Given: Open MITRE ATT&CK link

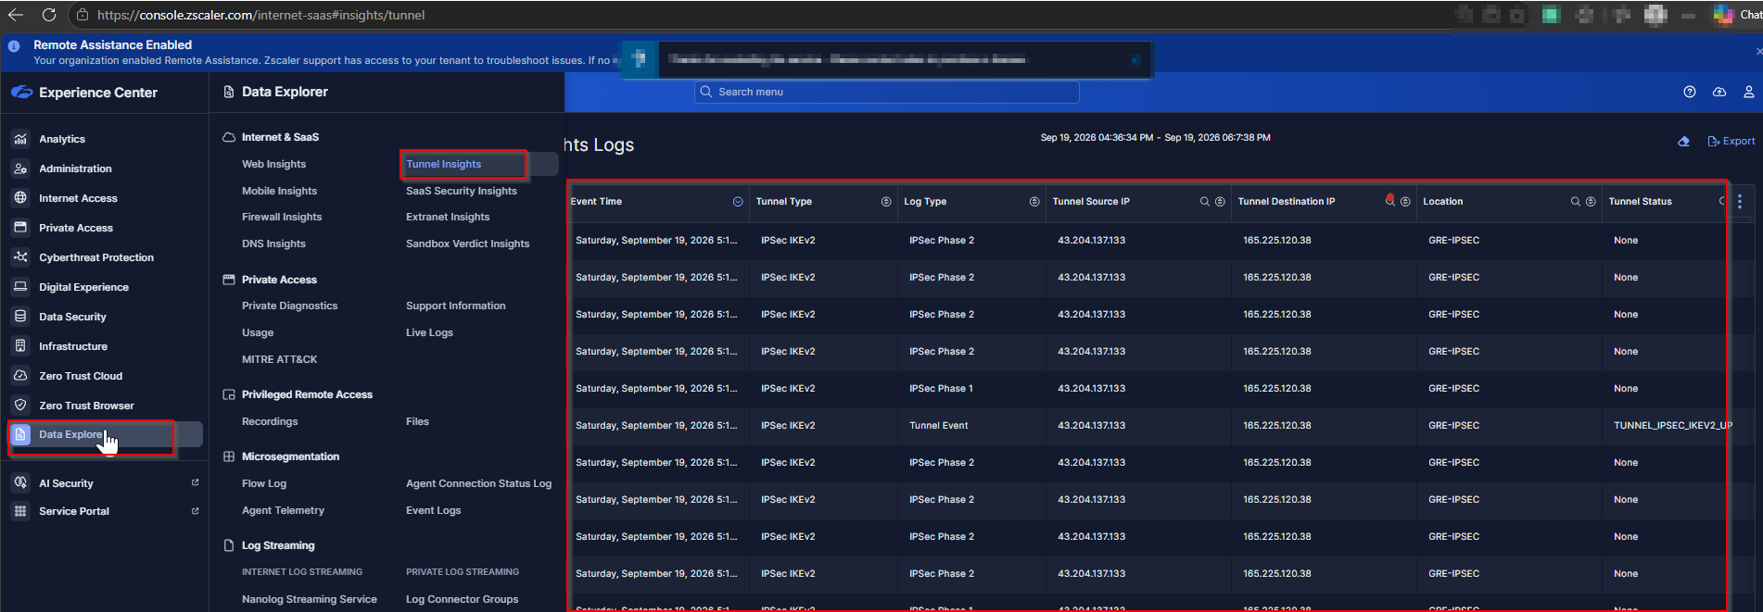Looking at the screenshot, I should [279, 359].
